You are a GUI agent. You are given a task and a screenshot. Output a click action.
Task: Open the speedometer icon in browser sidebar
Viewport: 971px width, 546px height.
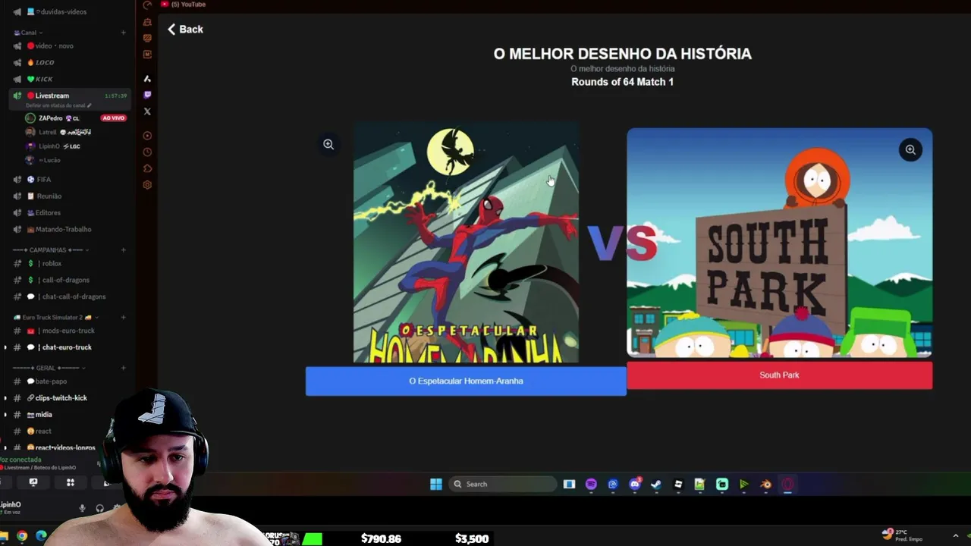click(147, 5)
